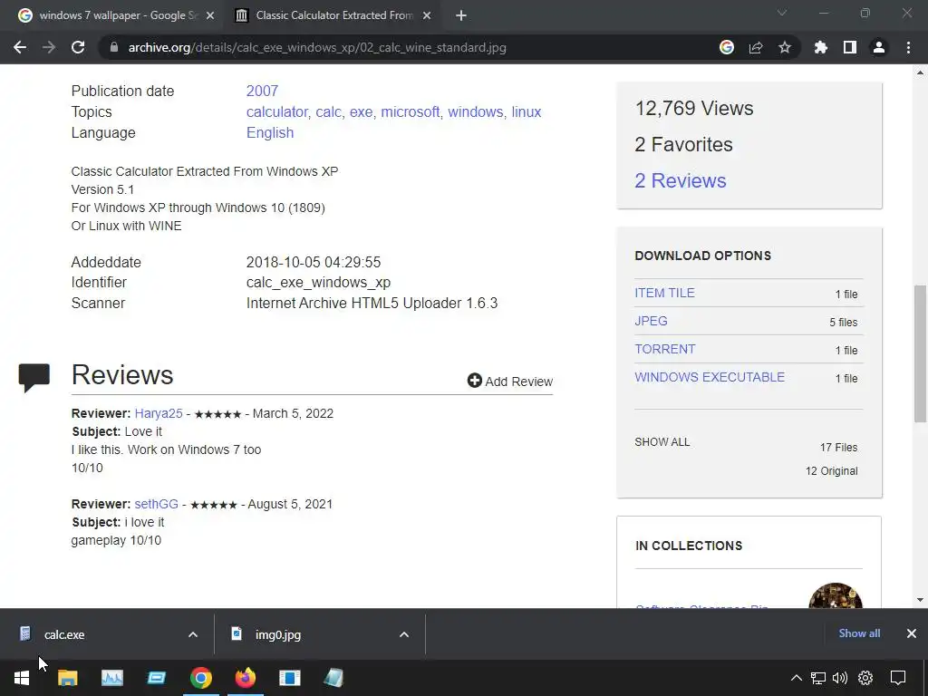
Task: Open reviewer sethGG's profile
Action: [156, 504]
